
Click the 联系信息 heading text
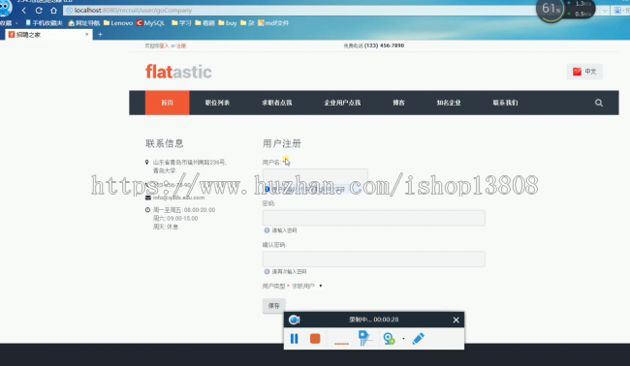point(165,143)
